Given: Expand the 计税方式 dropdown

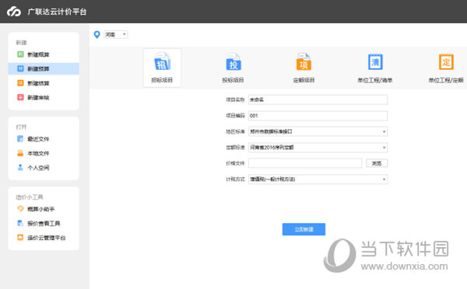Looking at the screenshot, I should tap(318, 179).
